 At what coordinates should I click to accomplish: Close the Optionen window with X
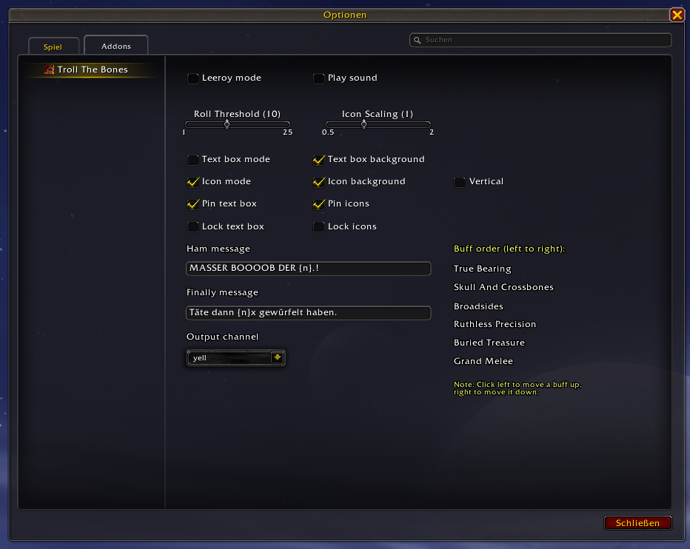pos(677,15)
